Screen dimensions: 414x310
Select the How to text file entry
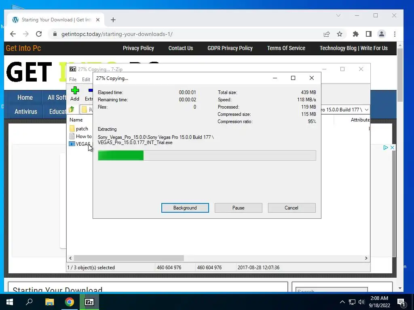(80, 136)
